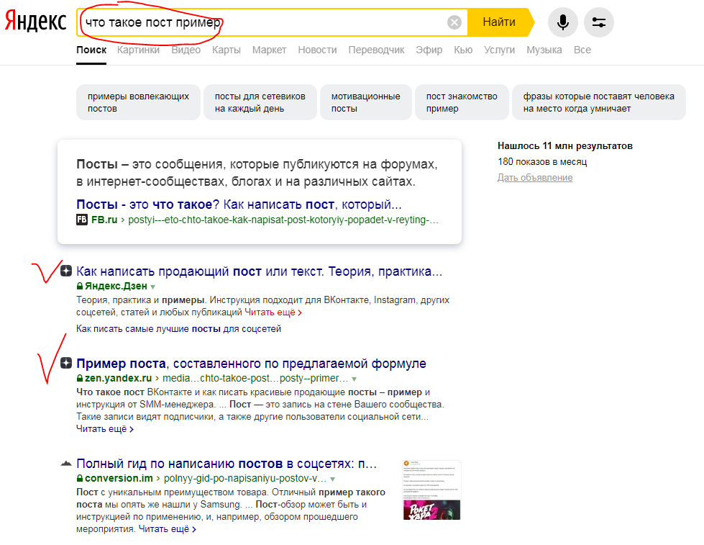
Task: Click the Найти search button
Action: coord(499,22)
